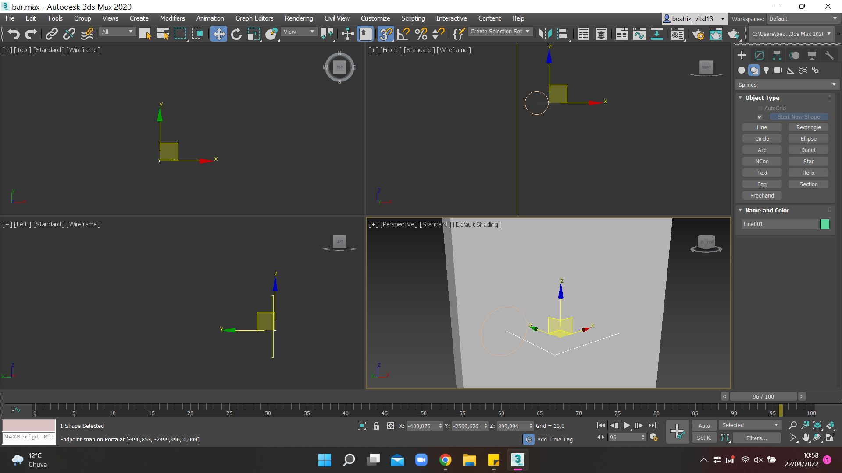Open the Workspaces Default dropdown
This screenshot has width=842, height=473.
(803, 19)
